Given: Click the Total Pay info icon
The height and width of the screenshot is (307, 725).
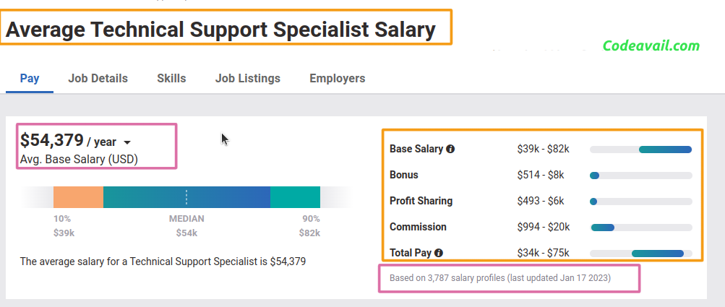Looking at the screenshot, I should pyautogui.click(x=439, y=253).
